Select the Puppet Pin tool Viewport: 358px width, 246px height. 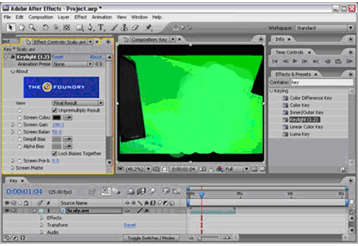pos(149,28)
